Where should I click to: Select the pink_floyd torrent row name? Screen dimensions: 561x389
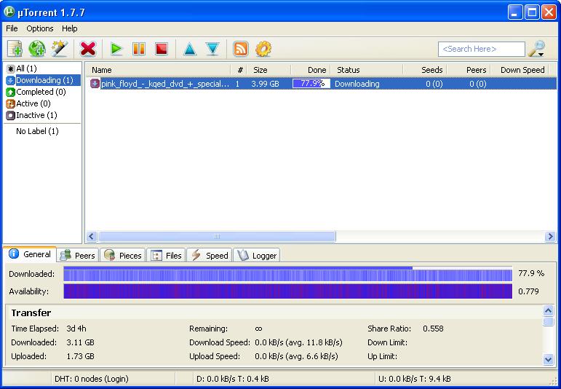coord(165,84)
